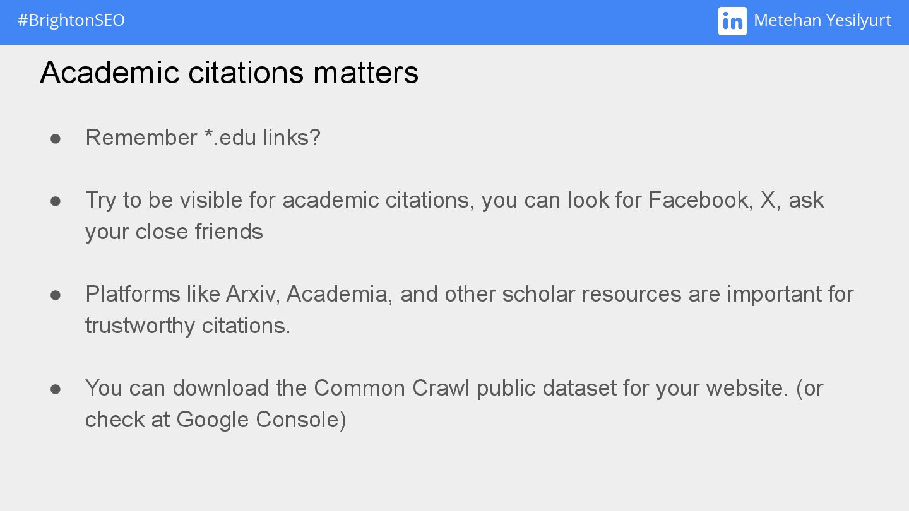Click the word Arxiv in third bullet
Image resolution: width=909 pixels, height=511 pixels.
253,293
